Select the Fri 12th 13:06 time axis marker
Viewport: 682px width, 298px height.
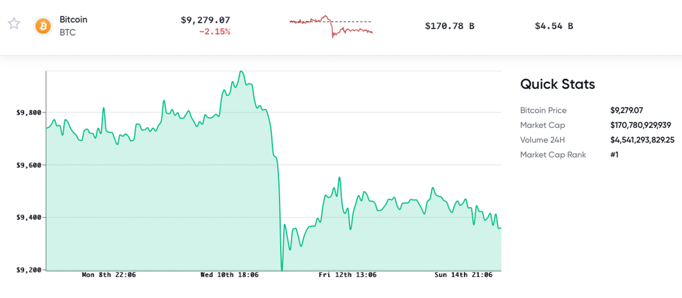tap(347, 275)
